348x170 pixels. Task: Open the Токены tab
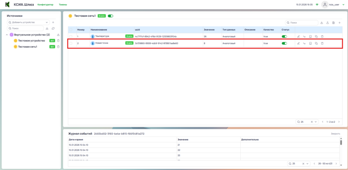coord(63,5)
